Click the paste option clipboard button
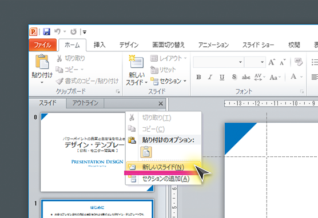The height and width of the screenshot is (218, 318). click(146, 152)
